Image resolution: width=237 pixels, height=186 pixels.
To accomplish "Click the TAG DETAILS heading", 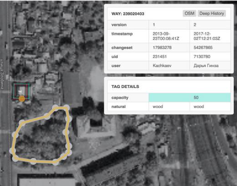I will click(125, 87).
